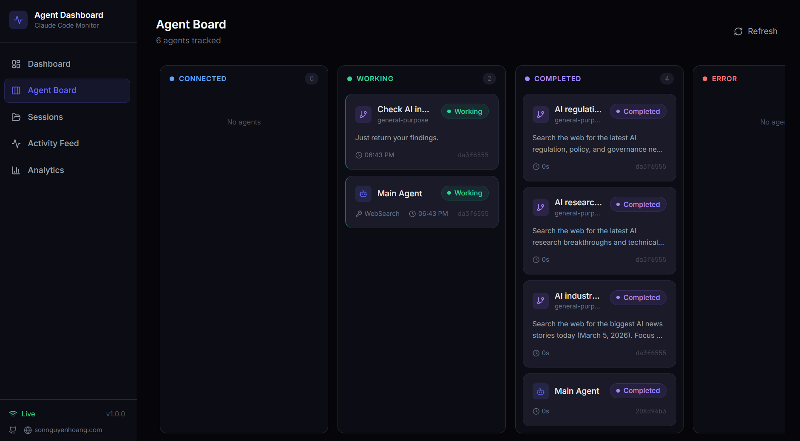Click the Completed badge on AI research card
800x441 pixels.
click(x=638, y=204)
